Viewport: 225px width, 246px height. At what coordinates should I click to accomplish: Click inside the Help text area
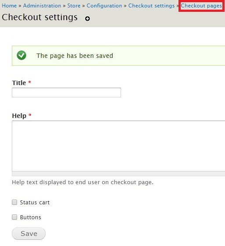click(118, 146)
